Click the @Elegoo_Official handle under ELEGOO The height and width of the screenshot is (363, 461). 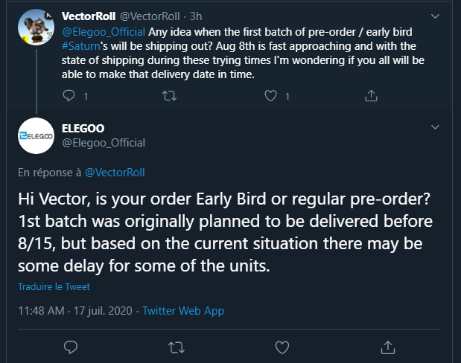click(103, 142)
